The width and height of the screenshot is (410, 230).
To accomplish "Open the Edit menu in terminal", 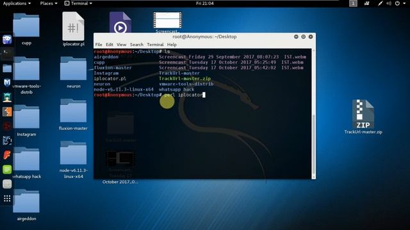I will pos(110,45).
